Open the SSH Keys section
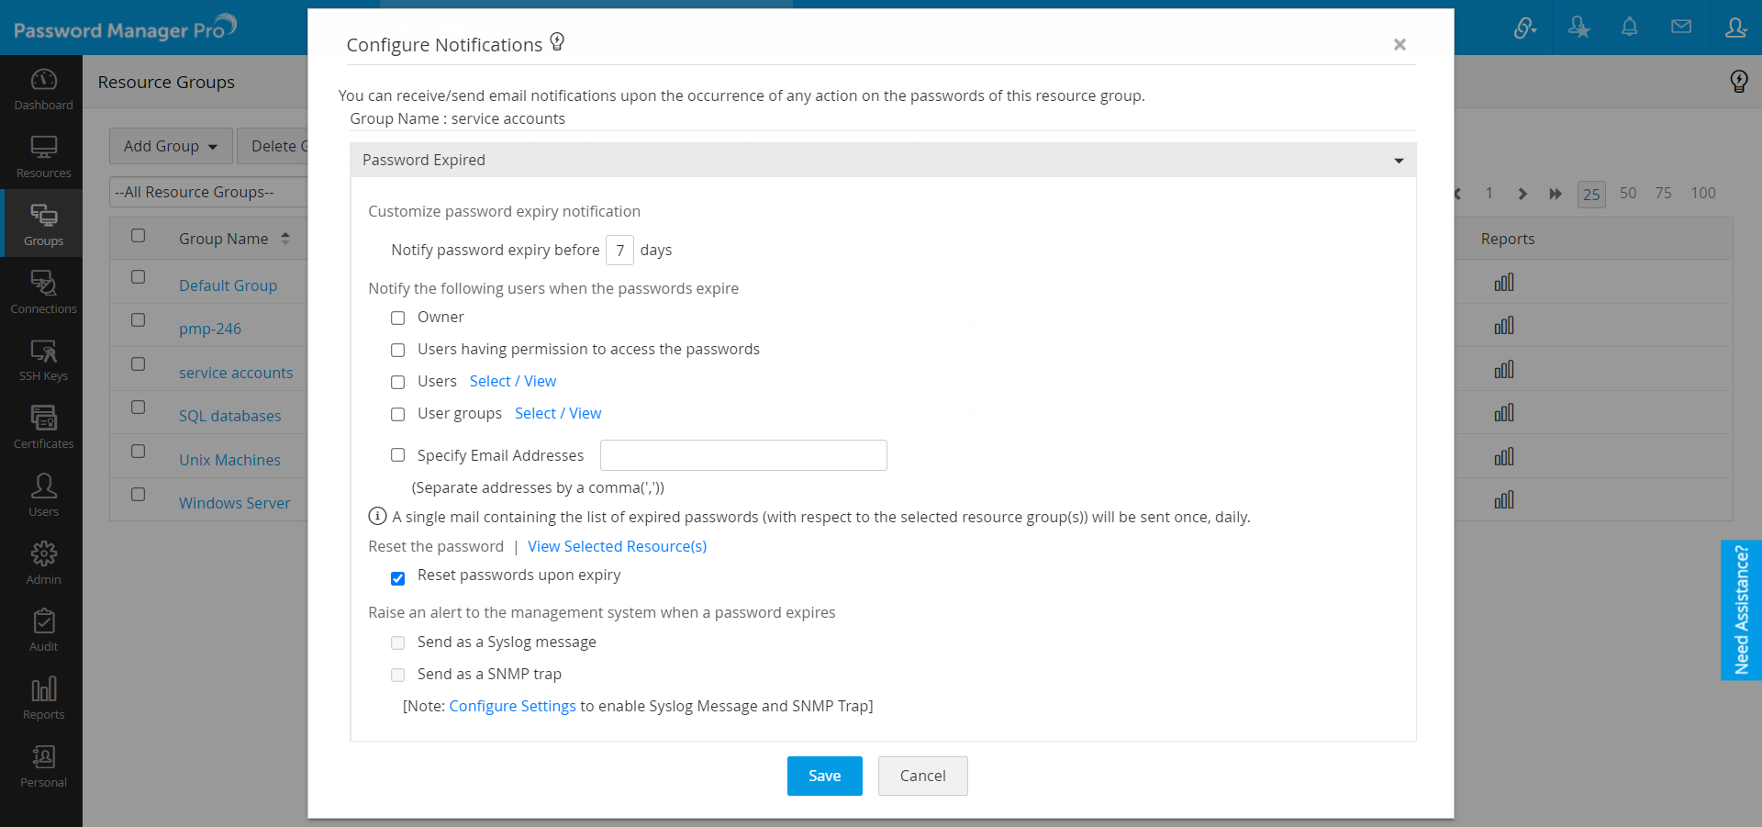1762x827 pixels. (x=43, y=361)
